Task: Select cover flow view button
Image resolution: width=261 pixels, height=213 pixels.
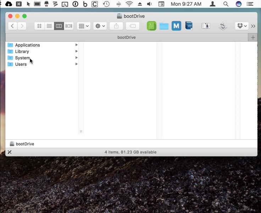Action: pyautogui.click(x=69, y=26)
